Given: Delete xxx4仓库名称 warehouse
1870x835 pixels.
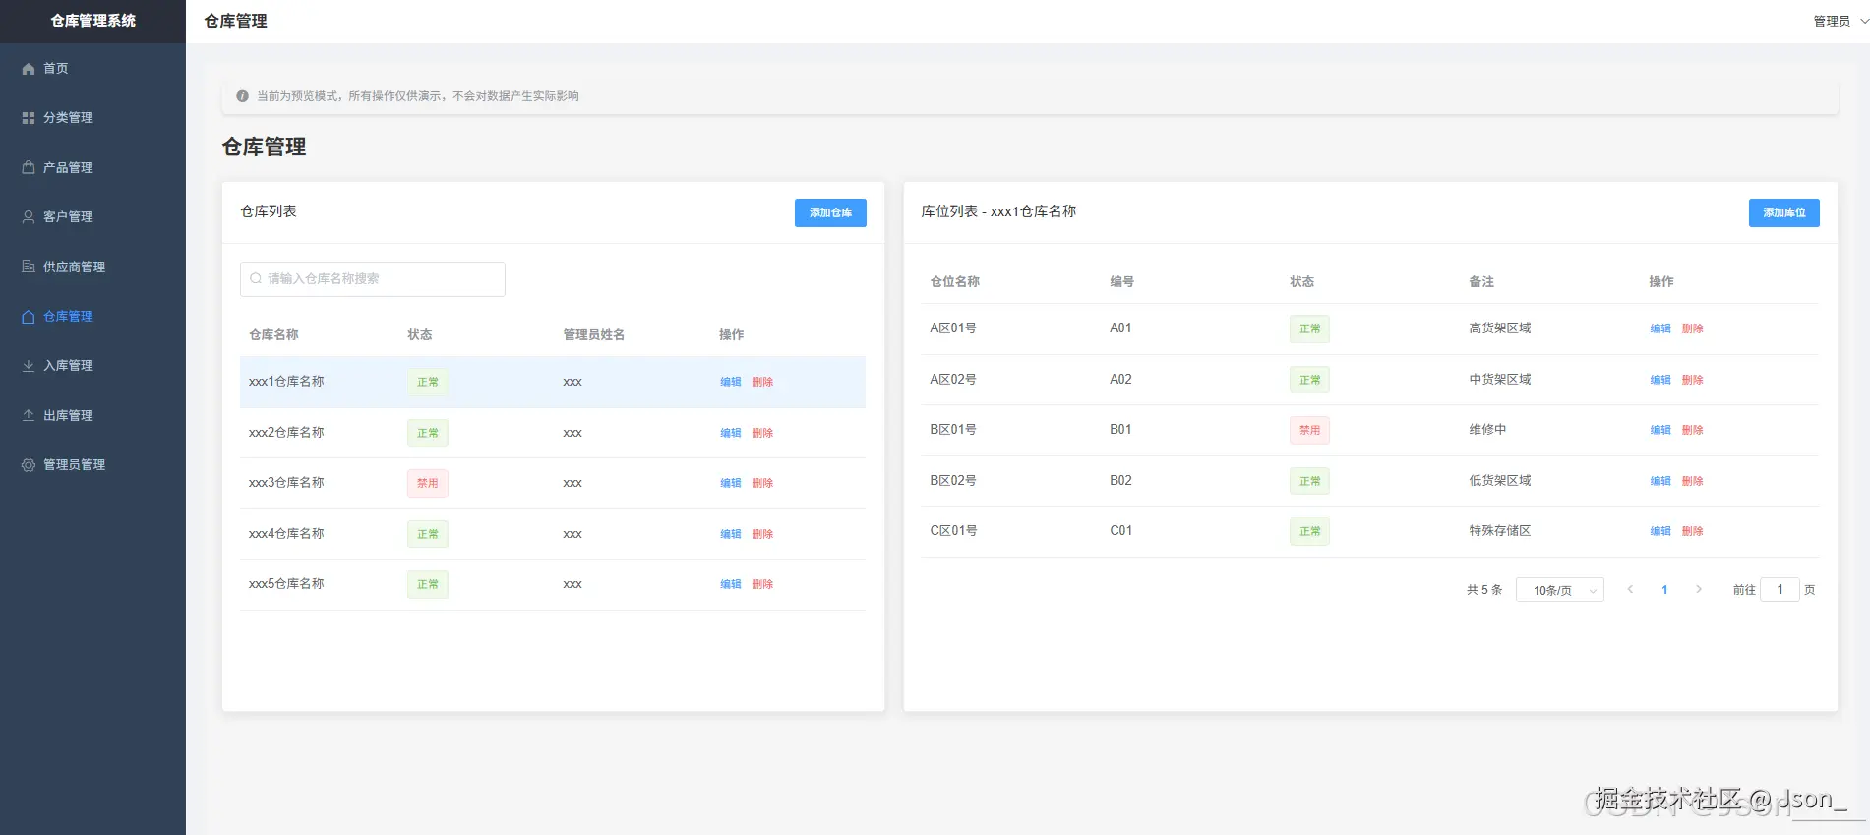Looking at the screenshot, I should coord(762,534).
